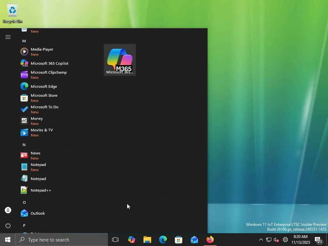Open the network status tray icon

[x=269, y=240]
